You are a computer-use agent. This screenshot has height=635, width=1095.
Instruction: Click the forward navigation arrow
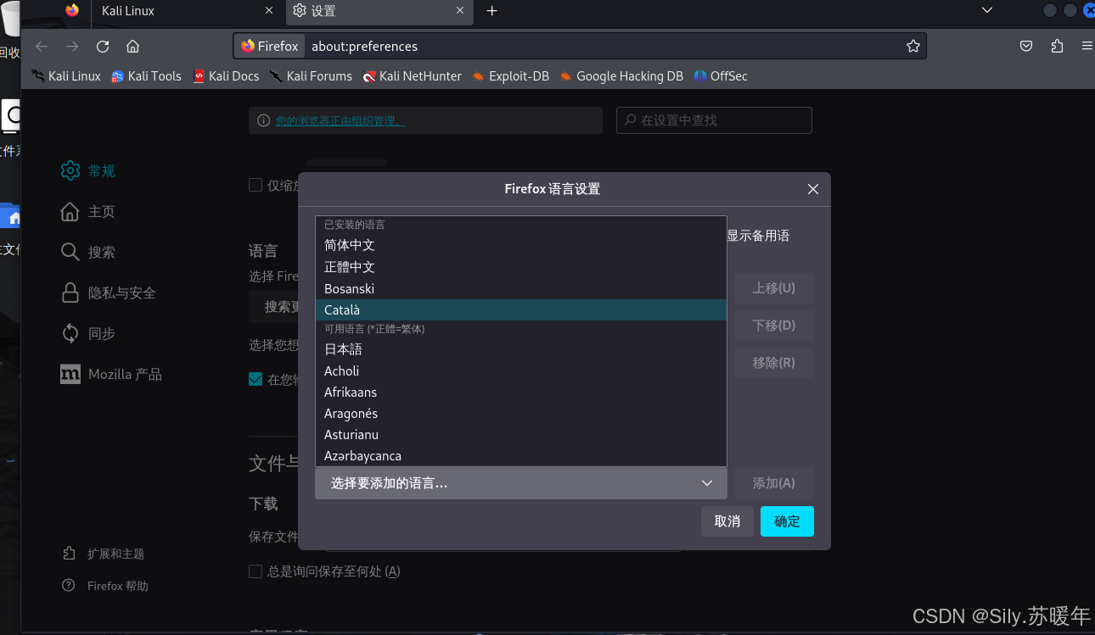pyautogui.click(x=72, y=47)
